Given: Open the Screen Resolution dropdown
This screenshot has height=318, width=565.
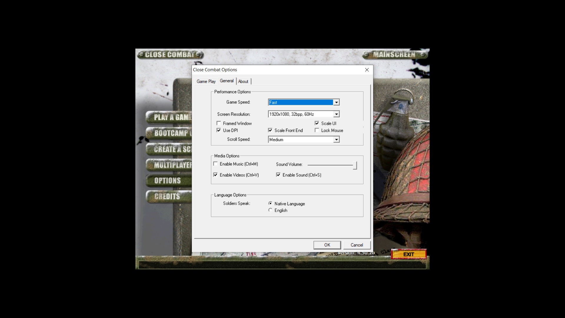Looking at the screenshot, I should click(336, 114).
